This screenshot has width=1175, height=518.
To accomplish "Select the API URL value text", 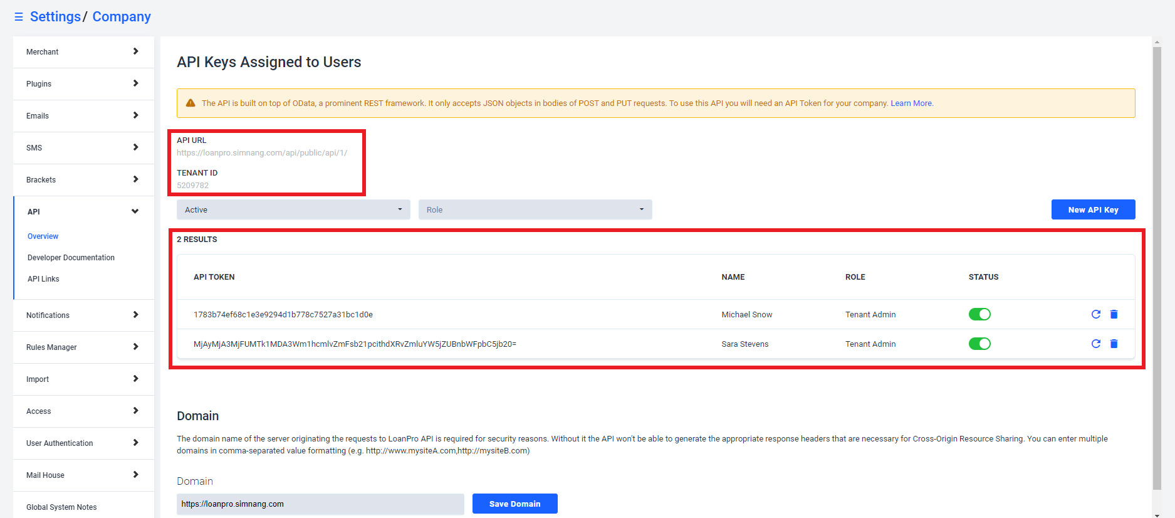I will [x=262, y=153].
